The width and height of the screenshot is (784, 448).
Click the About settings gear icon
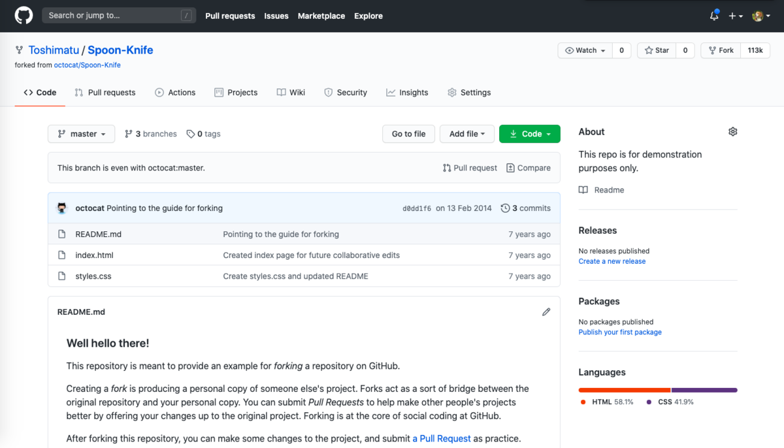pos(732,132)
